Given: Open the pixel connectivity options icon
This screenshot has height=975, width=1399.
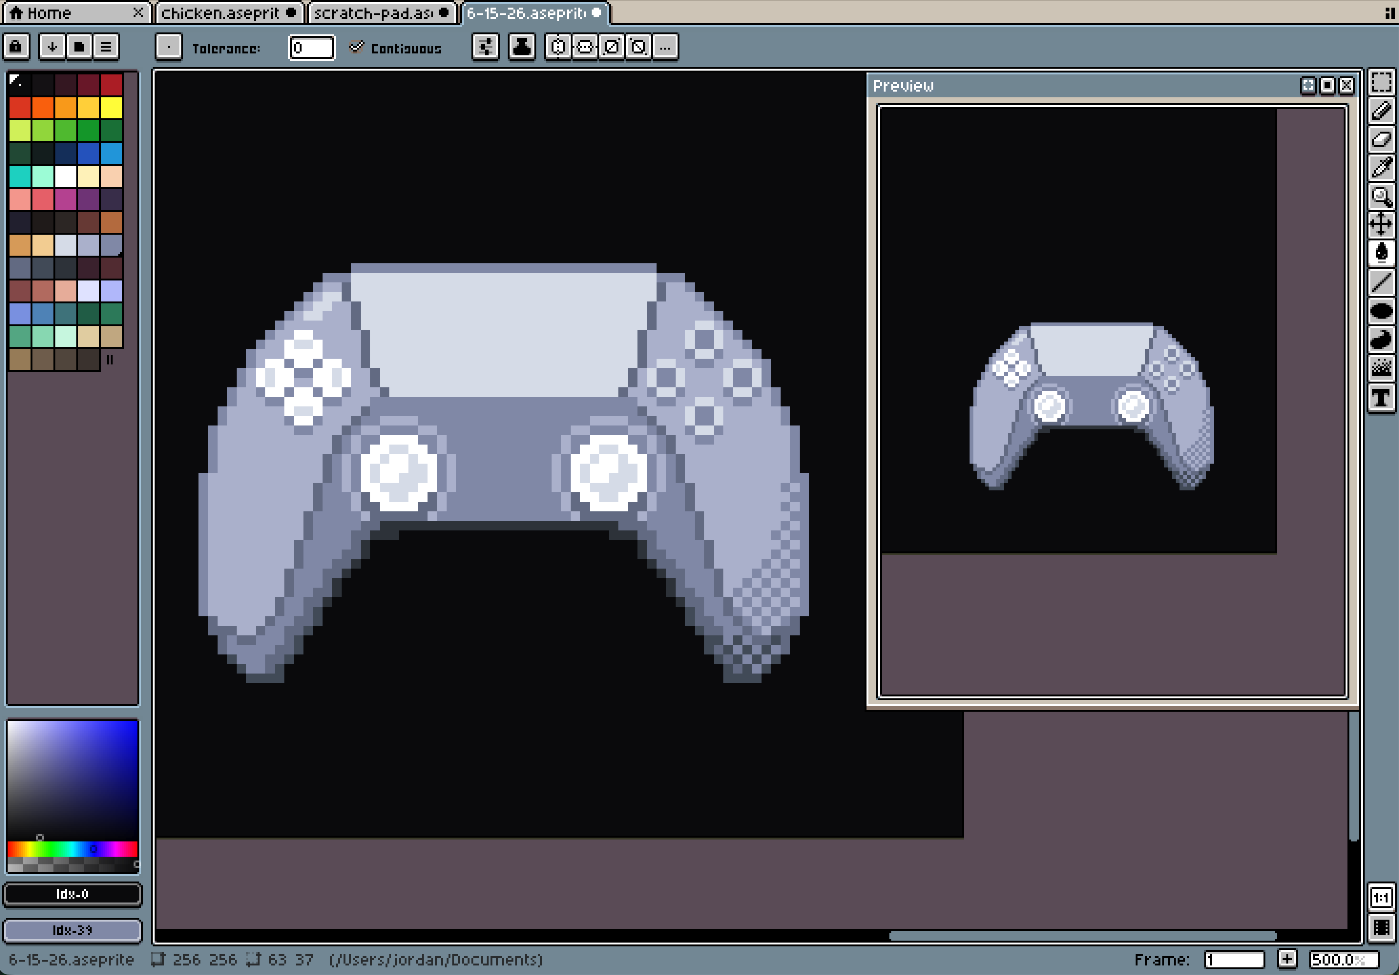Looking at the screenshot, I should click(486, 47).
